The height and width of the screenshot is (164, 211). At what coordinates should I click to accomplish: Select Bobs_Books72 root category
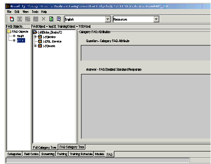coord(50,32)
